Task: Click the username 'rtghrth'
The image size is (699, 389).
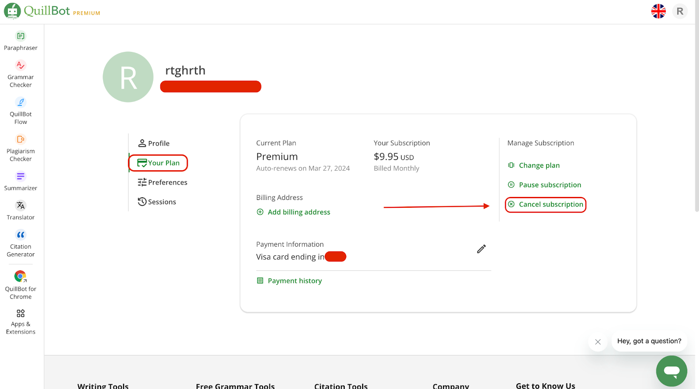Action: coord(185,70)
